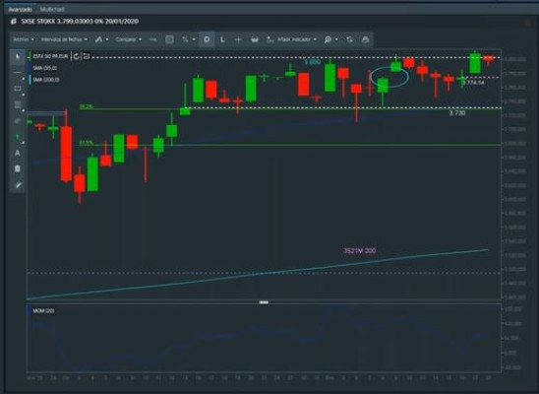
Task: Open the Comparar dropdown
Action: point(129,39)
